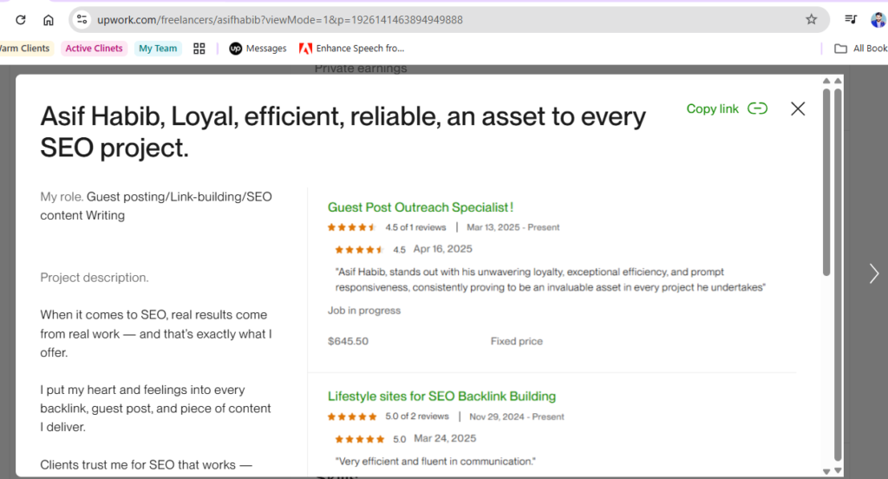Go to next portfolio item with right chevron
Viewport: 888px width, 479px height.
[x=873, y=273]
